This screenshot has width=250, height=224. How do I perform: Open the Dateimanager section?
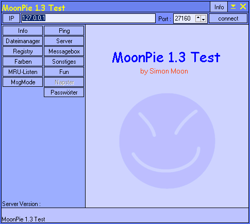click(x=23, y=41)
